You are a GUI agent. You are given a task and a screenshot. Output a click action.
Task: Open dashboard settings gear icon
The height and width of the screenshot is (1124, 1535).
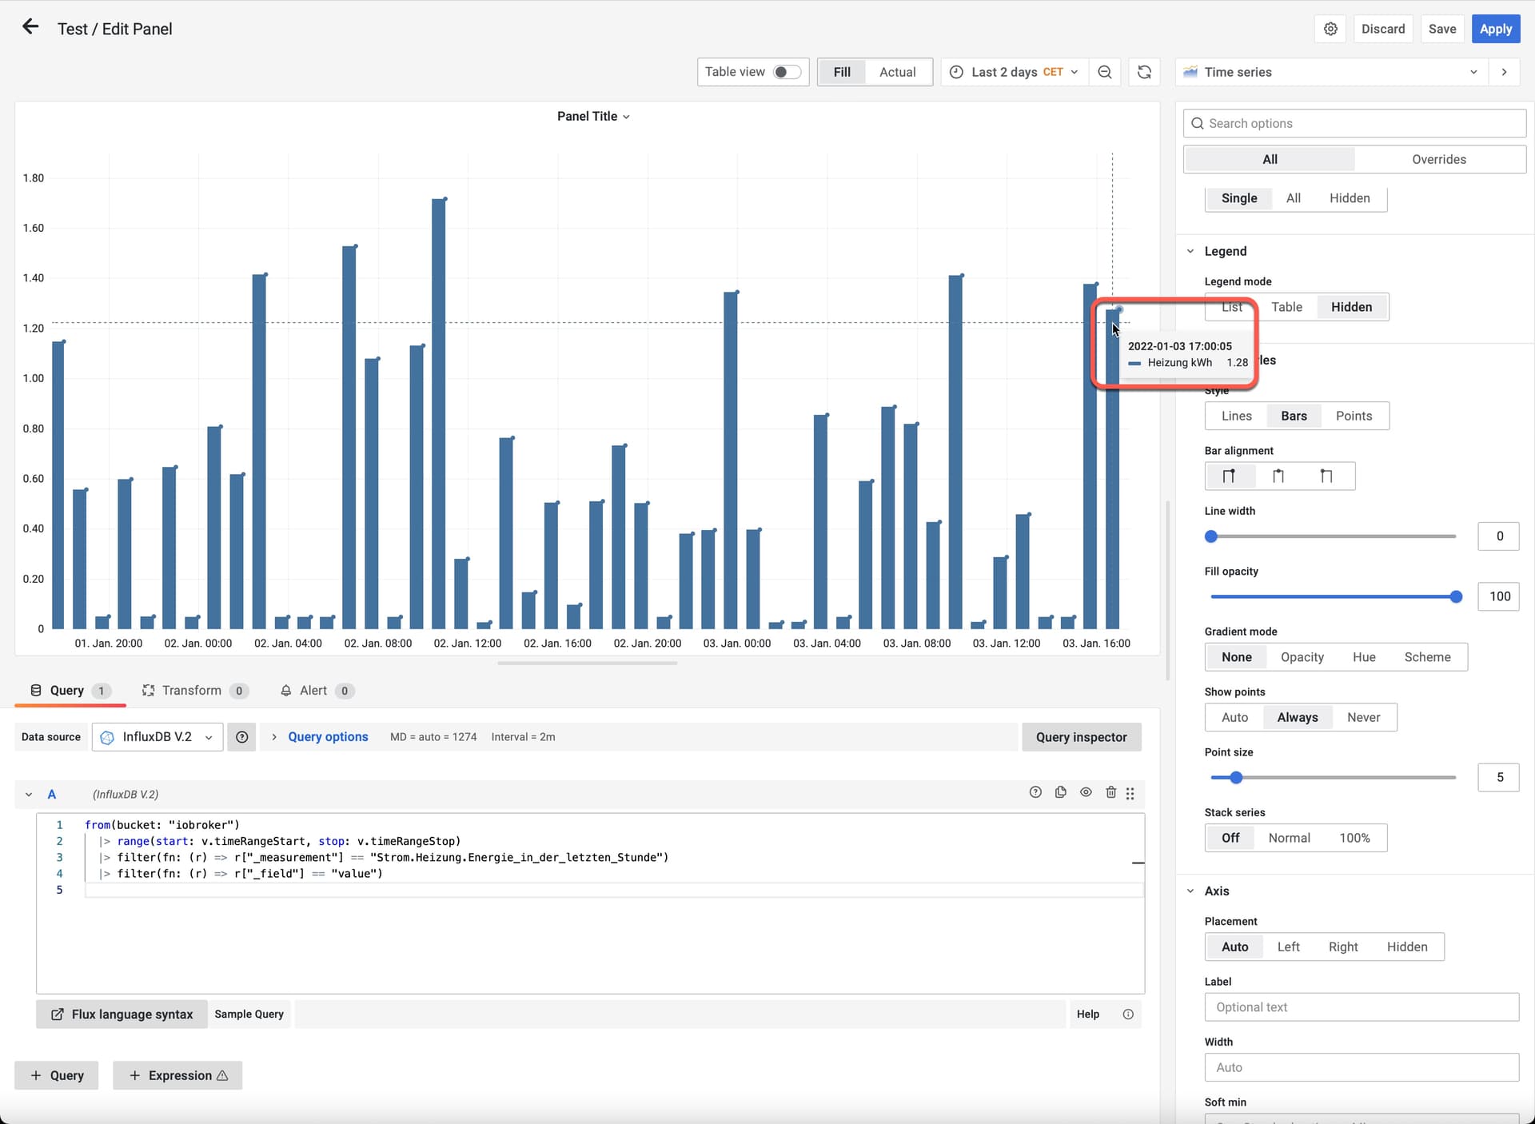(x=1330, y=29)
